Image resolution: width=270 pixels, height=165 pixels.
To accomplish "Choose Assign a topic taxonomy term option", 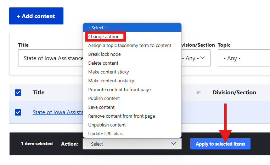I will pos(129,46).
